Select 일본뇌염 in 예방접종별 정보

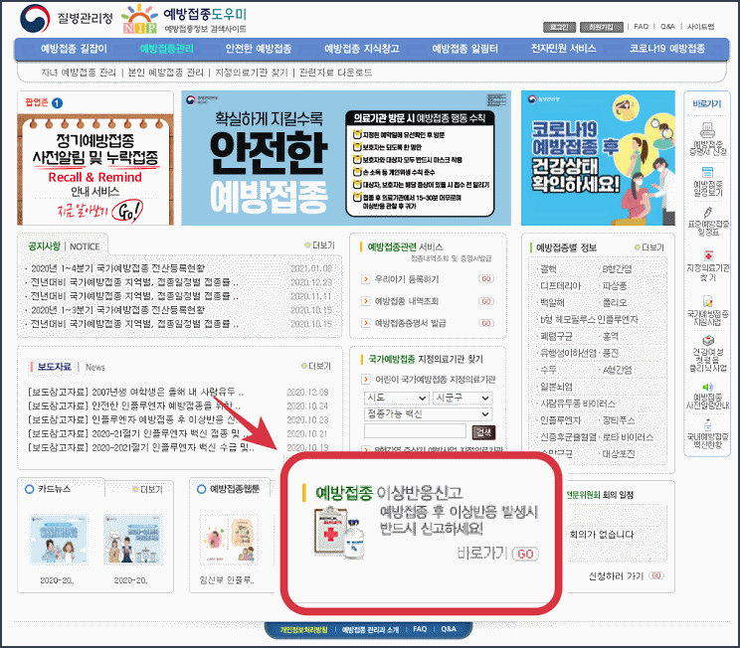[x=556, y=387]
